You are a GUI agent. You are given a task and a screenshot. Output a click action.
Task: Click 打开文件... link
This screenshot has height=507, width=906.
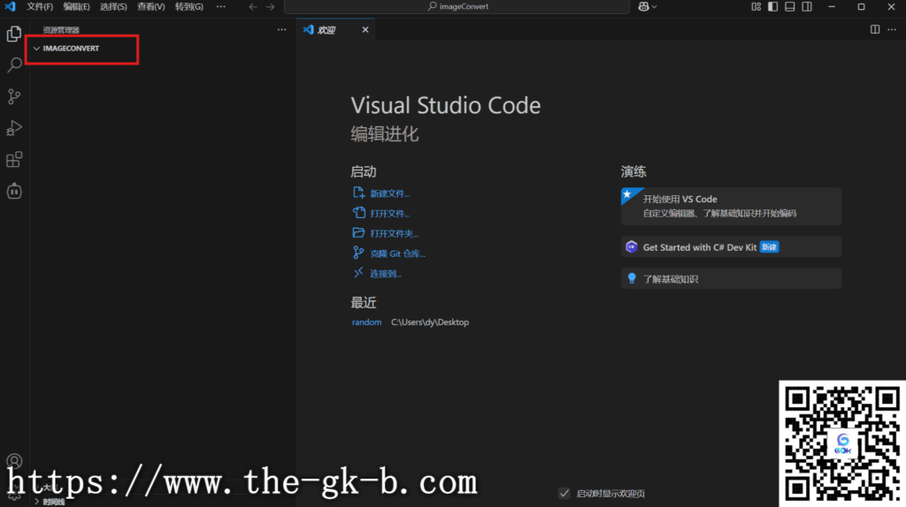click(389, 214)
